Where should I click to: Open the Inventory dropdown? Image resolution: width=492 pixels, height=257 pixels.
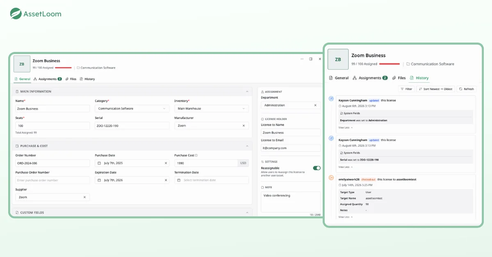click(x=212, y=108)
